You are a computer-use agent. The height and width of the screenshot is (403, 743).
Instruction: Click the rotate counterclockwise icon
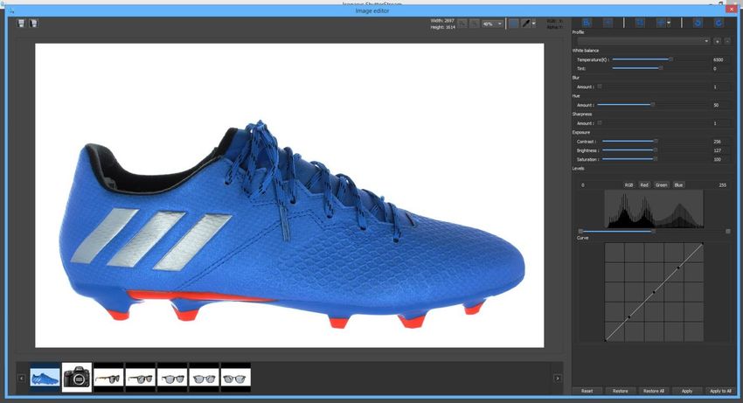point(698,23)
